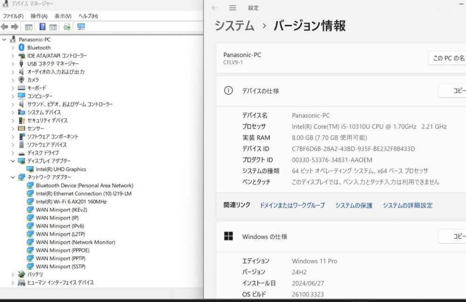Expand the システム デバイス node
Screen dimensions: 466x302
tap(13, 112)
